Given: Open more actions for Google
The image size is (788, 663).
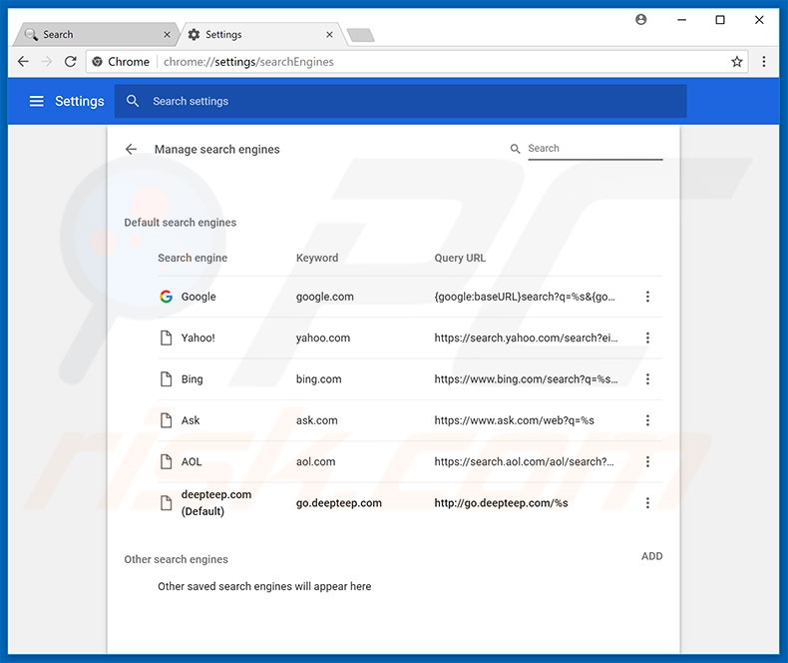Looking at the screenshot, I should (x=647, y=297).
